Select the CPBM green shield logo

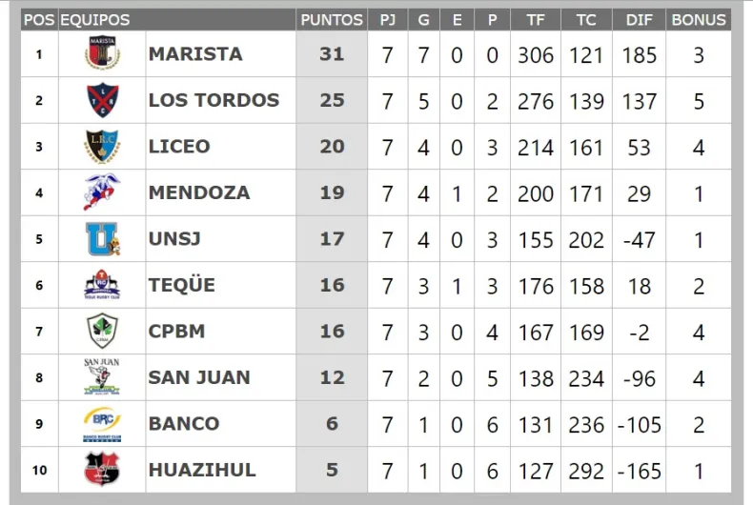tap(102, 332)
